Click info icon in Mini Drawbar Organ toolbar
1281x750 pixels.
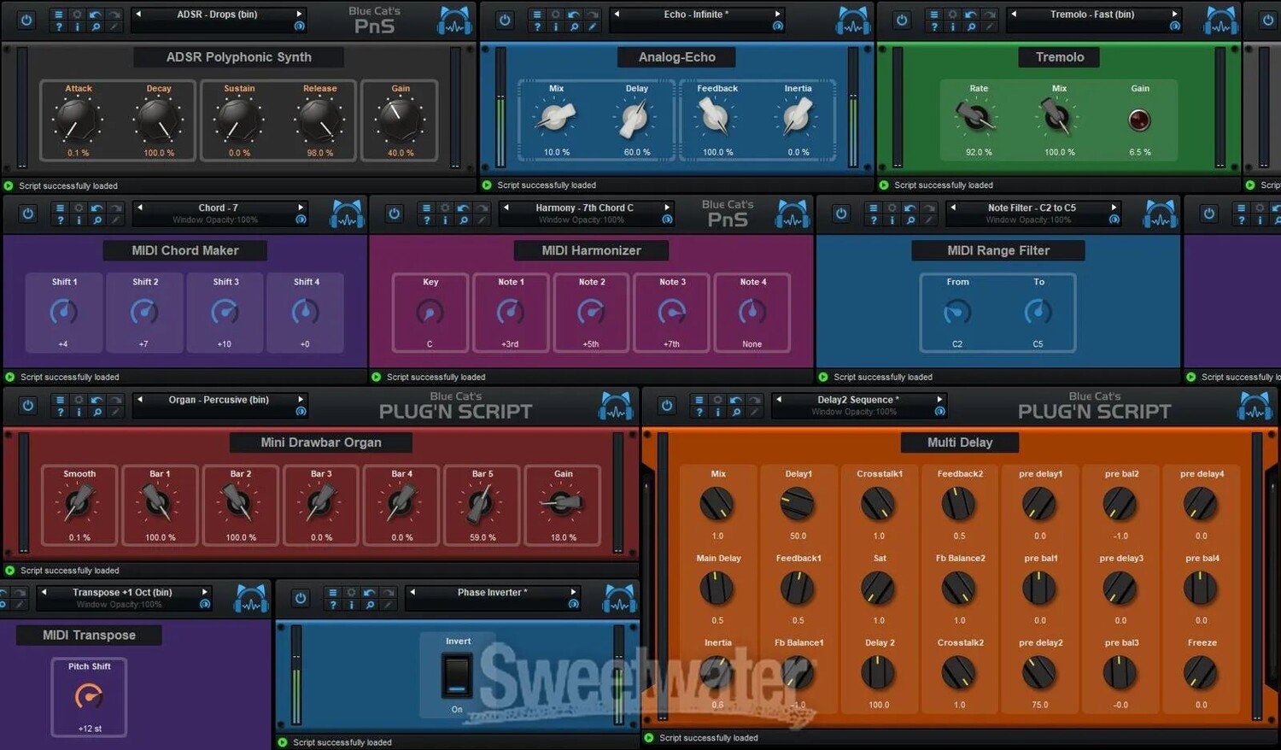tap(79, 413)
